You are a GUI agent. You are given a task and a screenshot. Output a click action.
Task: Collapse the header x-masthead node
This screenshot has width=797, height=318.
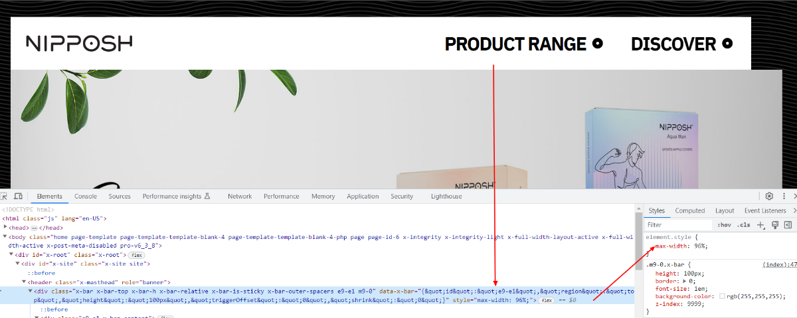tap(24, 282)
